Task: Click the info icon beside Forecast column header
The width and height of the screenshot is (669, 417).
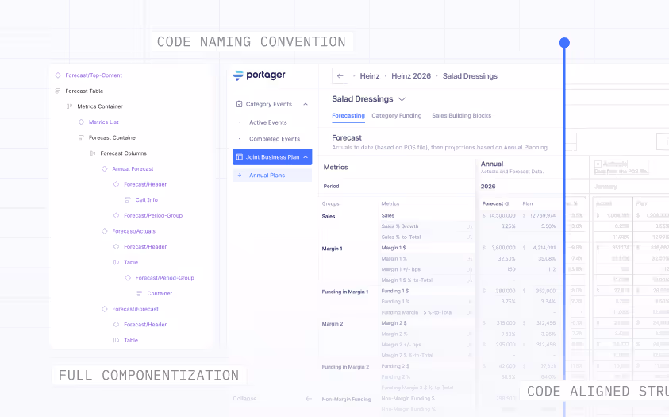Action: [507, 203]
